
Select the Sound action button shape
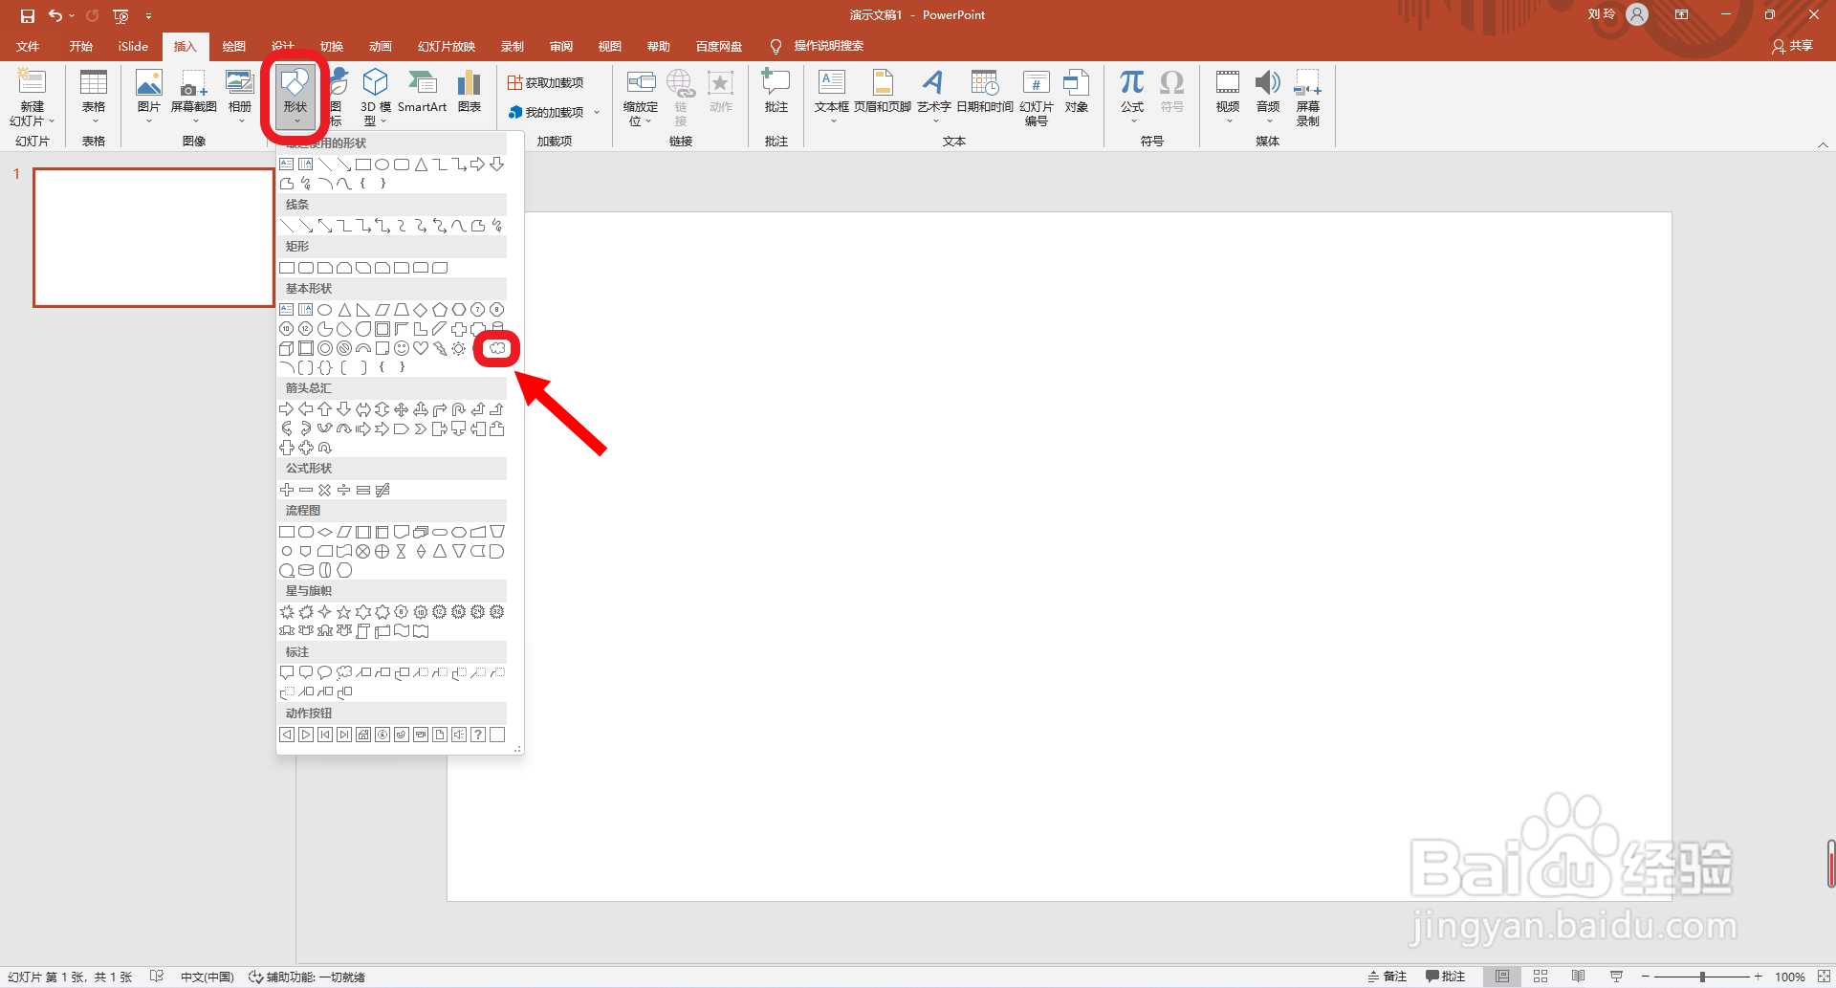point(459,735)
